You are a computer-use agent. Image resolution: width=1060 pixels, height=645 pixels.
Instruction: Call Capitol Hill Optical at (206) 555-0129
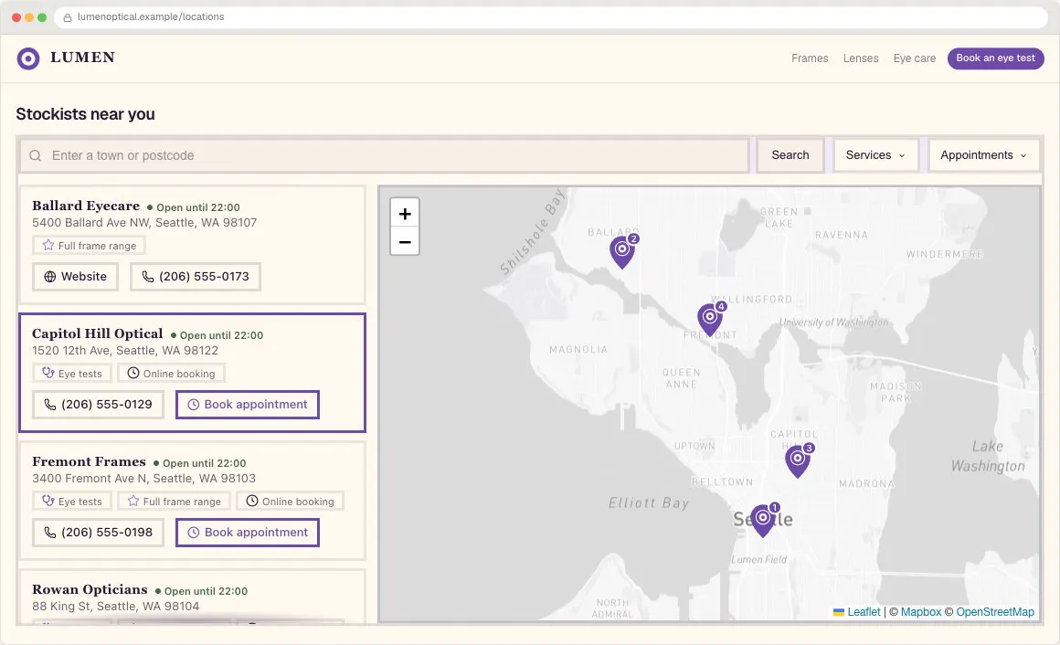pyautogui.click(x=98, y=405)
